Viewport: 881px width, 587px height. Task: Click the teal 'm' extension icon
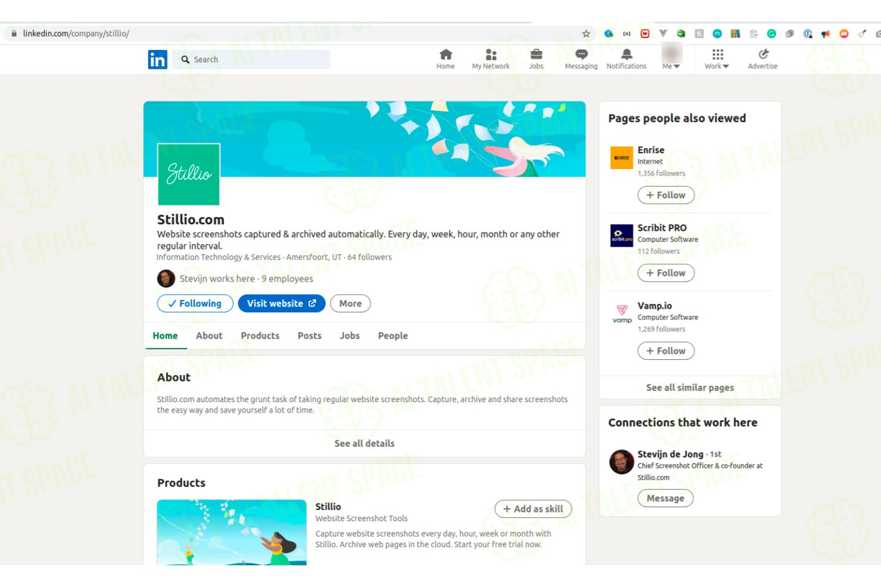tap(717, 34)
